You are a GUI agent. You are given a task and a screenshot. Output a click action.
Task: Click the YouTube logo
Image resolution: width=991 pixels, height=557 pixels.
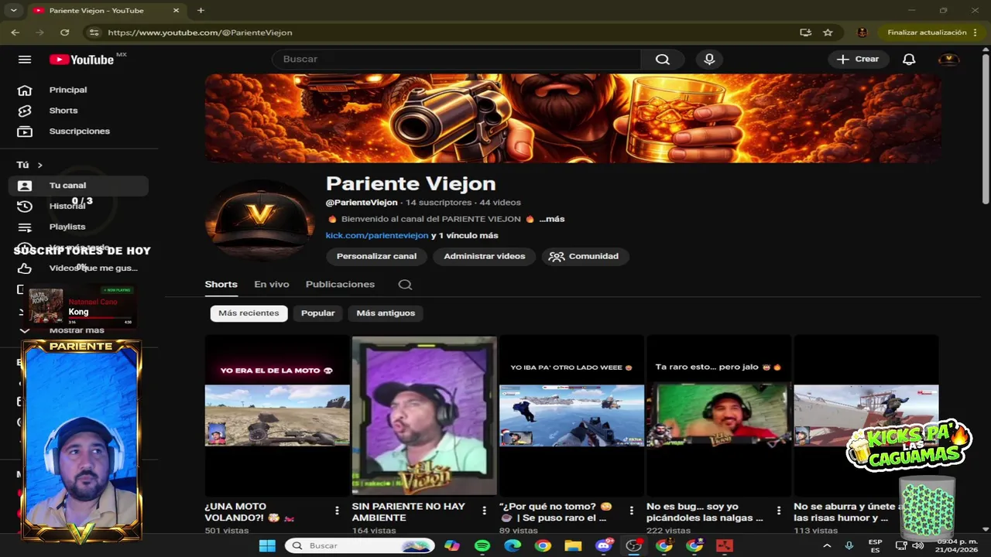(81, 60)
